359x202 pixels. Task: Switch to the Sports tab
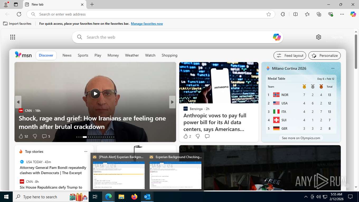click(x=83, y=55)
